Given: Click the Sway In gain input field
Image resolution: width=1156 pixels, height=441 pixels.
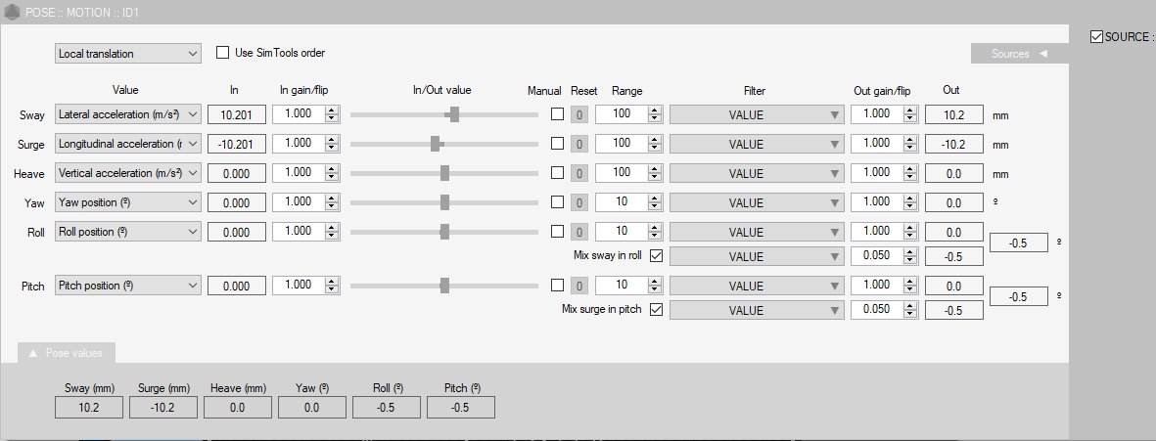Looking at the screenshot, I should 303,115.
